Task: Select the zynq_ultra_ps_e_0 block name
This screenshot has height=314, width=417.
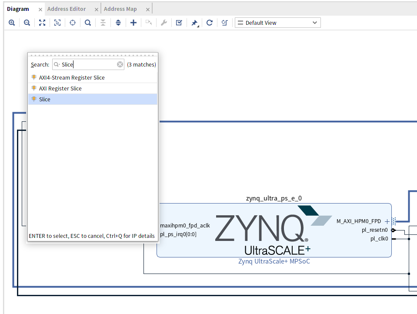Action: point(274,198)
